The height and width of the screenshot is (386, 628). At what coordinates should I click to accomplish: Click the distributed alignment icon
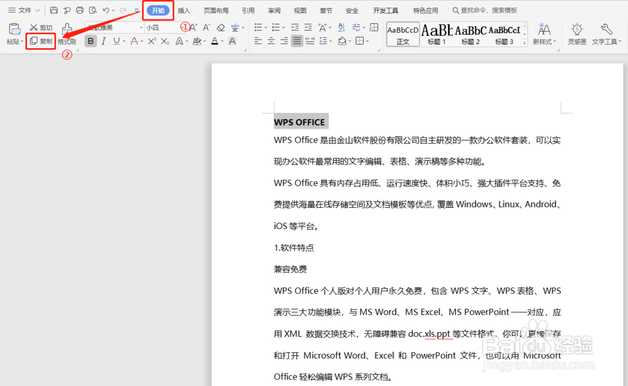(x=310, y=41)
